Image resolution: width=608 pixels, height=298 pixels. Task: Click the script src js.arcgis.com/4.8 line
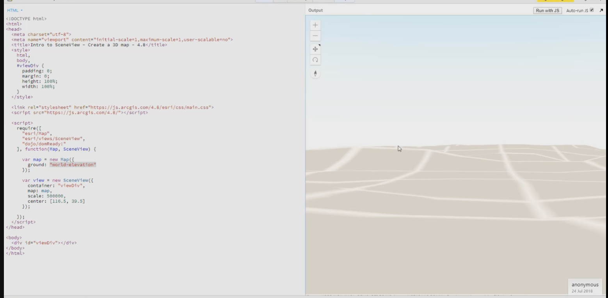pos(80,113)
